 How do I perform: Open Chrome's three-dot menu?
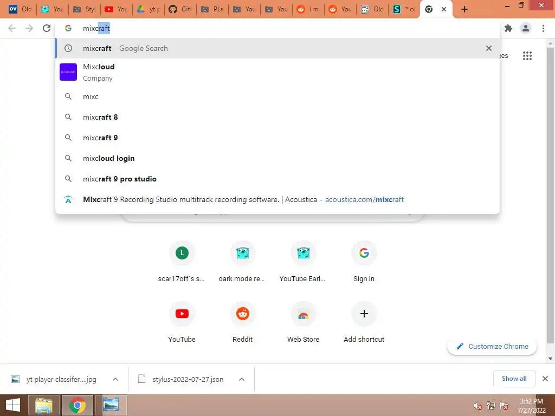(543, 28)
